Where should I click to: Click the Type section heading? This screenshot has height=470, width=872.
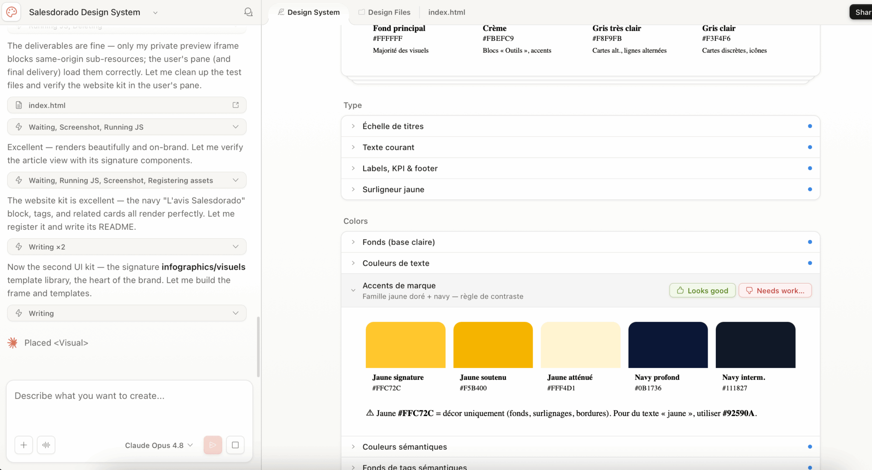353,105
